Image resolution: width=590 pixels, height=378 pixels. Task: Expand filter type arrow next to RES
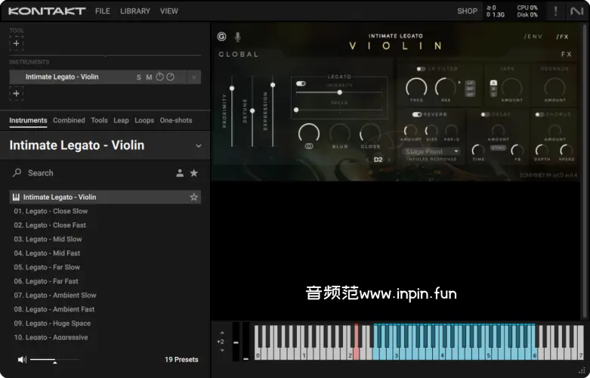(x=459, y=82)
